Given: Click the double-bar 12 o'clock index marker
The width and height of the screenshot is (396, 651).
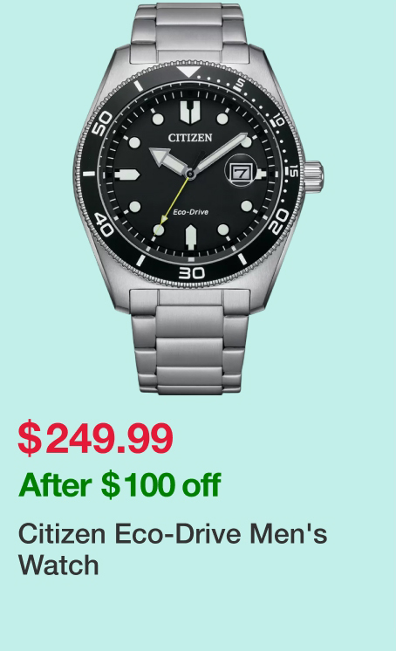Looking at the screenshot, I should (190, 112).
